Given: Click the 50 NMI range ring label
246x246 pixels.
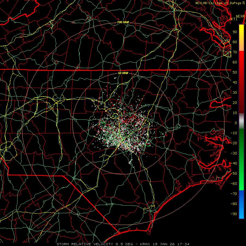Looking at the screenshot, I should click(x=123, y=73).
